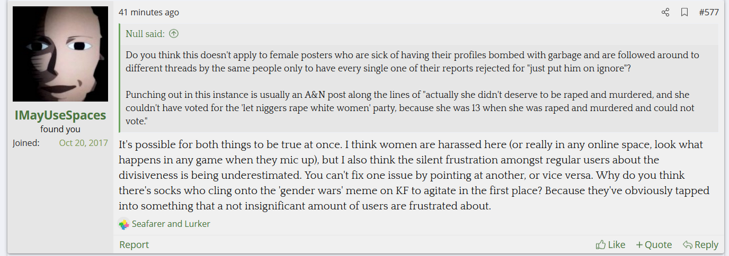
Task: Click the '41 minutes ago' timestamp
Action: pyautogui.click(x=149, y=12)
